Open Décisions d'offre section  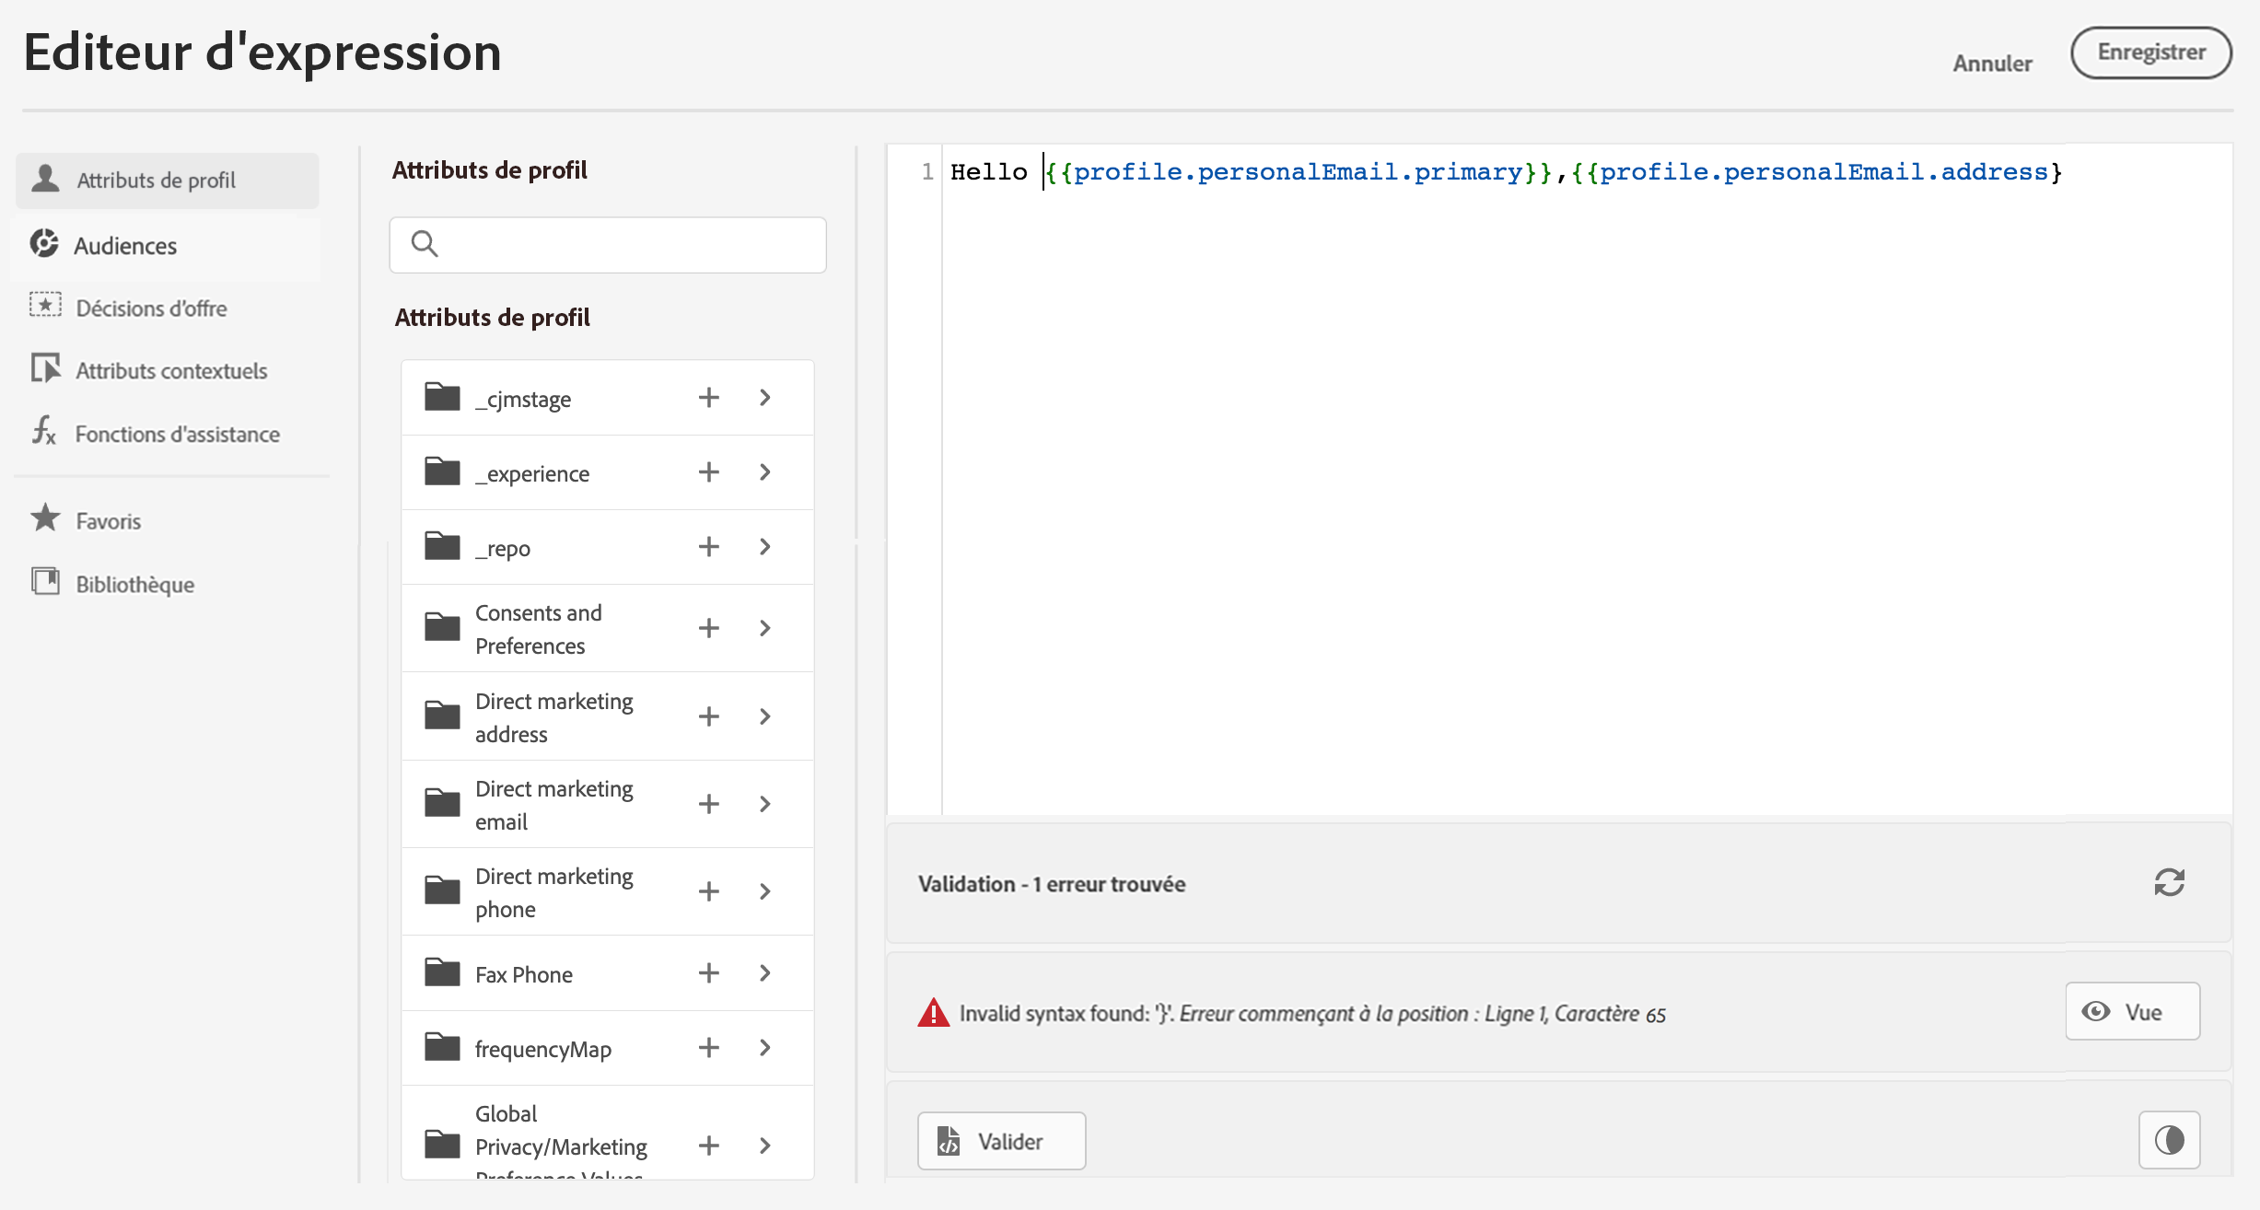coord(151,308)
